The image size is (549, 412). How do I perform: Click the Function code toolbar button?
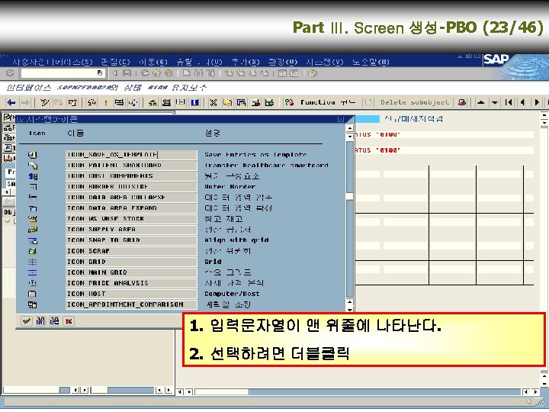pyautogui.click(x=320, y=102)
